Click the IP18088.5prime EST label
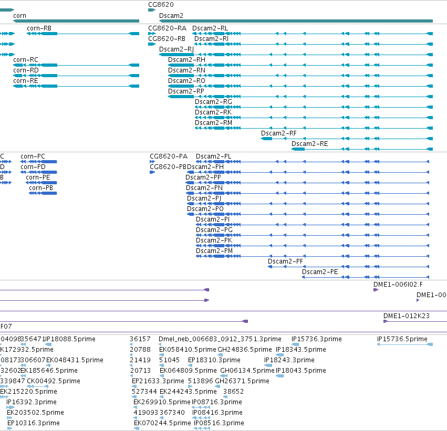This screenshot has height=431, width=447. (x=70, y=339)
